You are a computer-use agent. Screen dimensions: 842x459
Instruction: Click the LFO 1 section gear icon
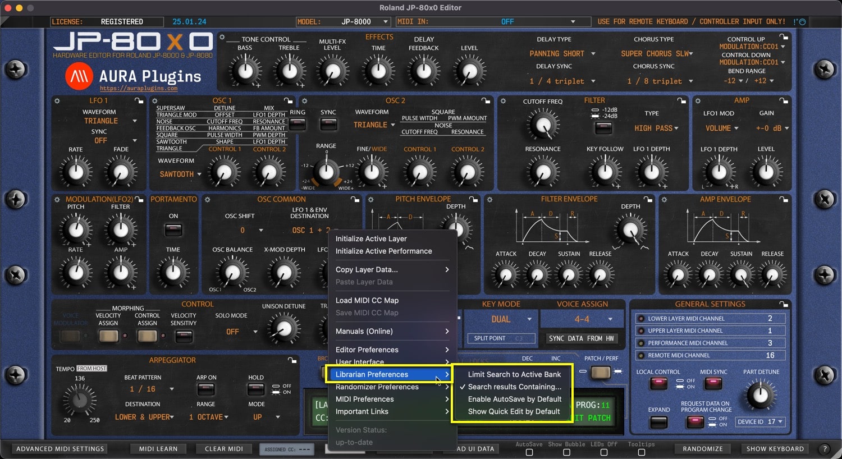click(x=57, y=101)
